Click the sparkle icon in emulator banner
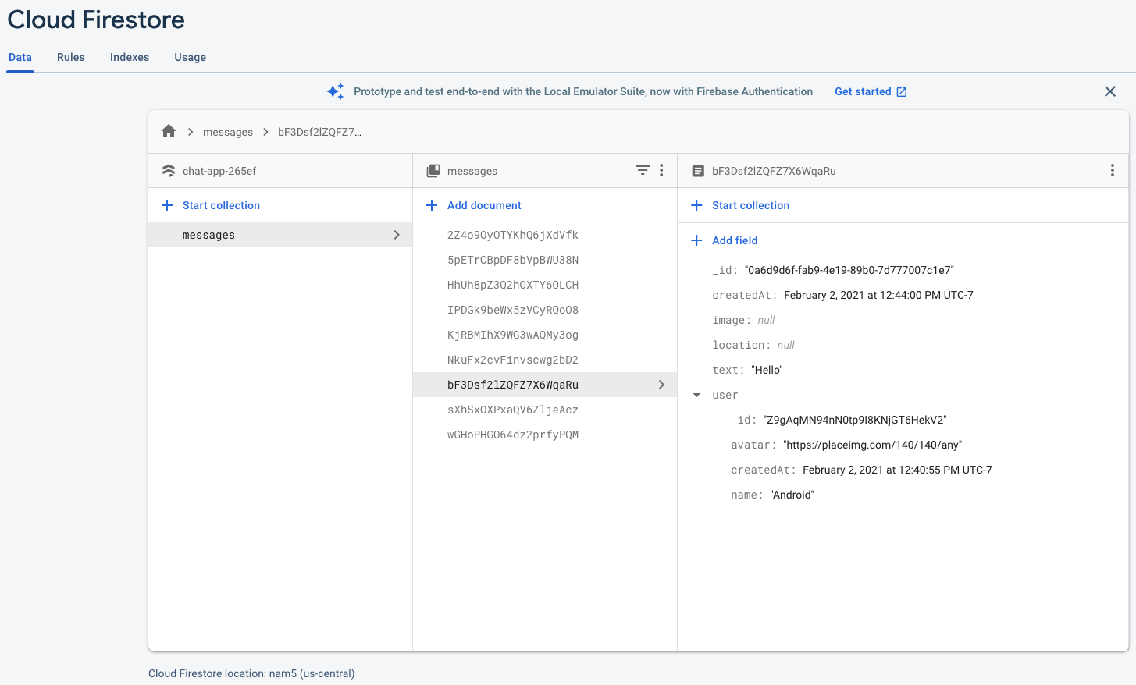This screenshot has height=685, width=1136. coord(336,91)
